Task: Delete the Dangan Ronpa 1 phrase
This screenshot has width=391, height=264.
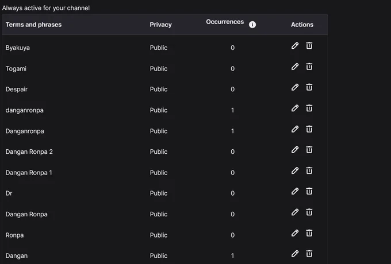Action: coord(309,170)
